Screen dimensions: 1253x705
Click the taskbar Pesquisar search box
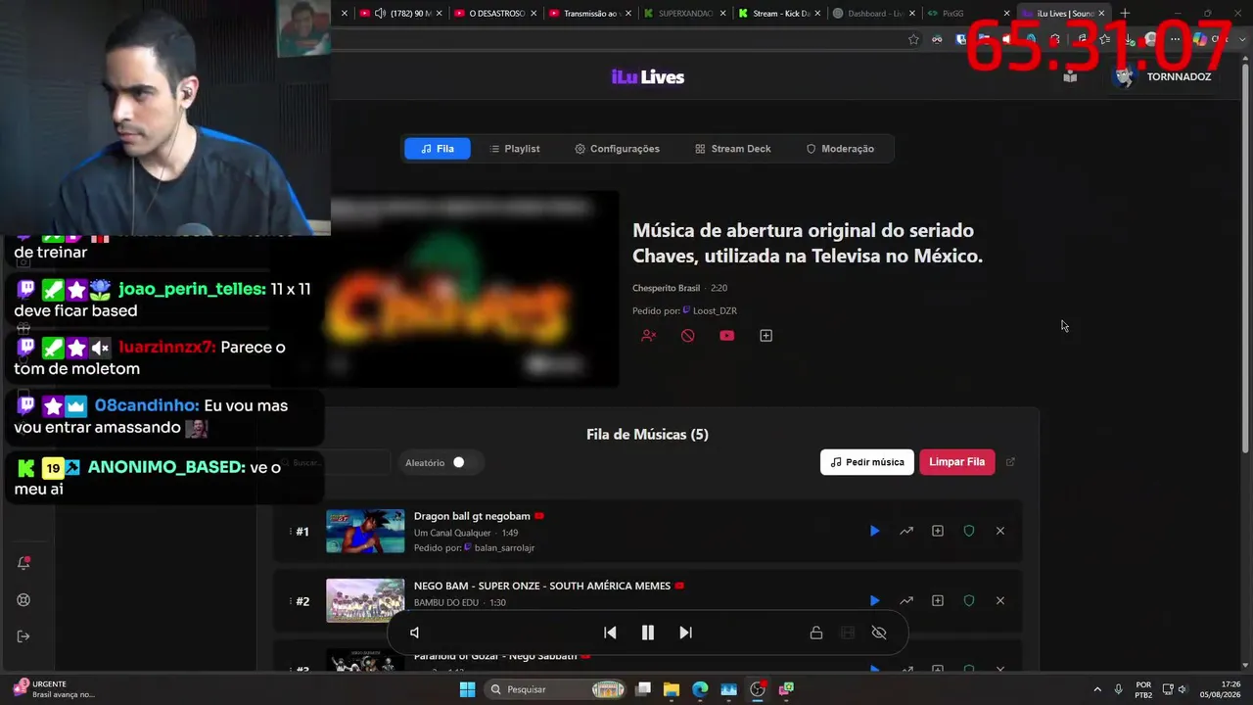pyautogui.click(x=556, y=689)
